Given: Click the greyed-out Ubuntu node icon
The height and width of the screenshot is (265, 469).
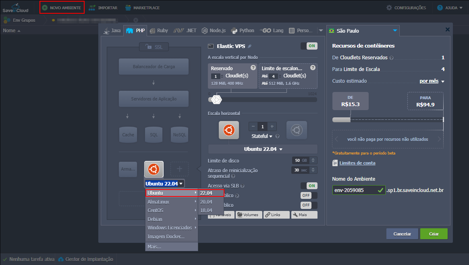Looking at the screenshot, I should [297, 130].
